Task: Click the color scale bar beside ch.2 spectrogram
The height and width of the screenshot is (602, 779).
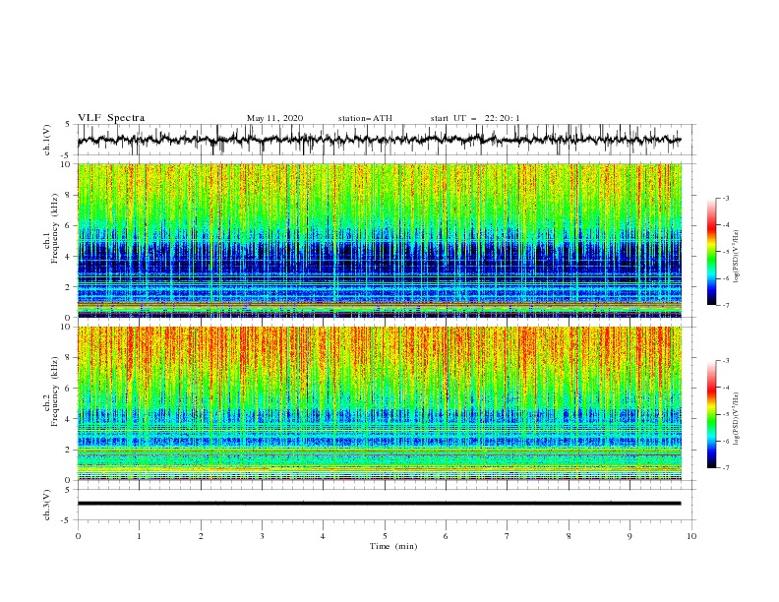Action: pyautogui.click(x=712, y=414)
